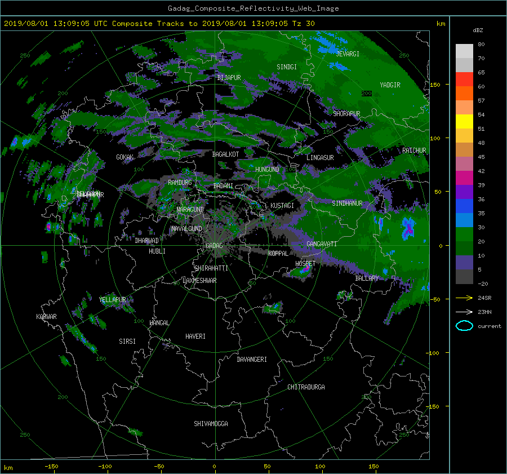Click the GOKAK city label

pos(125,157)
